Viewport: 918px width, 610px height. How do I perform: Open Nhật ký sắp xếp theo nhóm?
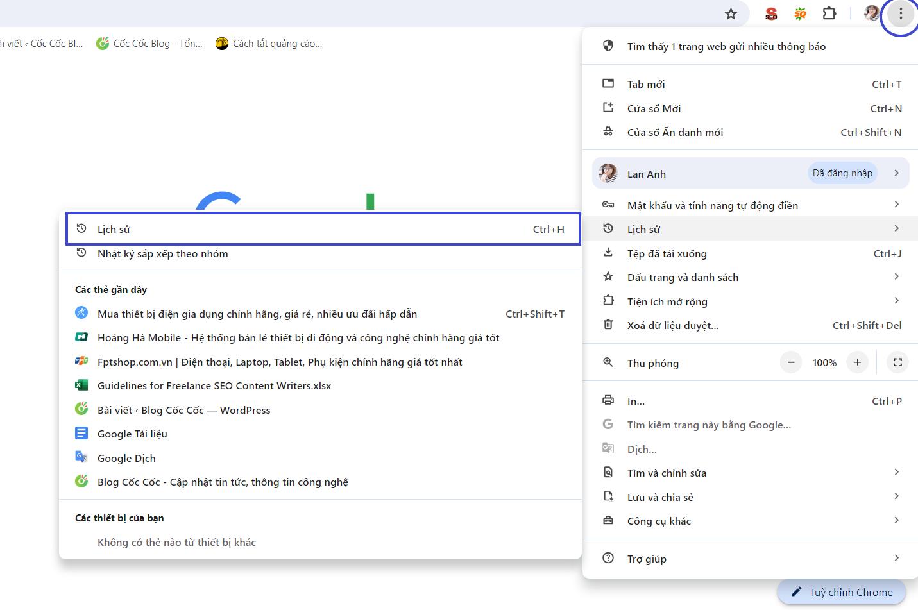320,253
